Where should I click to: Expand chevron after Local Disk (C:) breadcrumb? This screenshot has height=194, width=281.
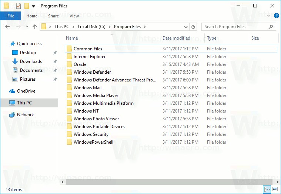point(110,27)
